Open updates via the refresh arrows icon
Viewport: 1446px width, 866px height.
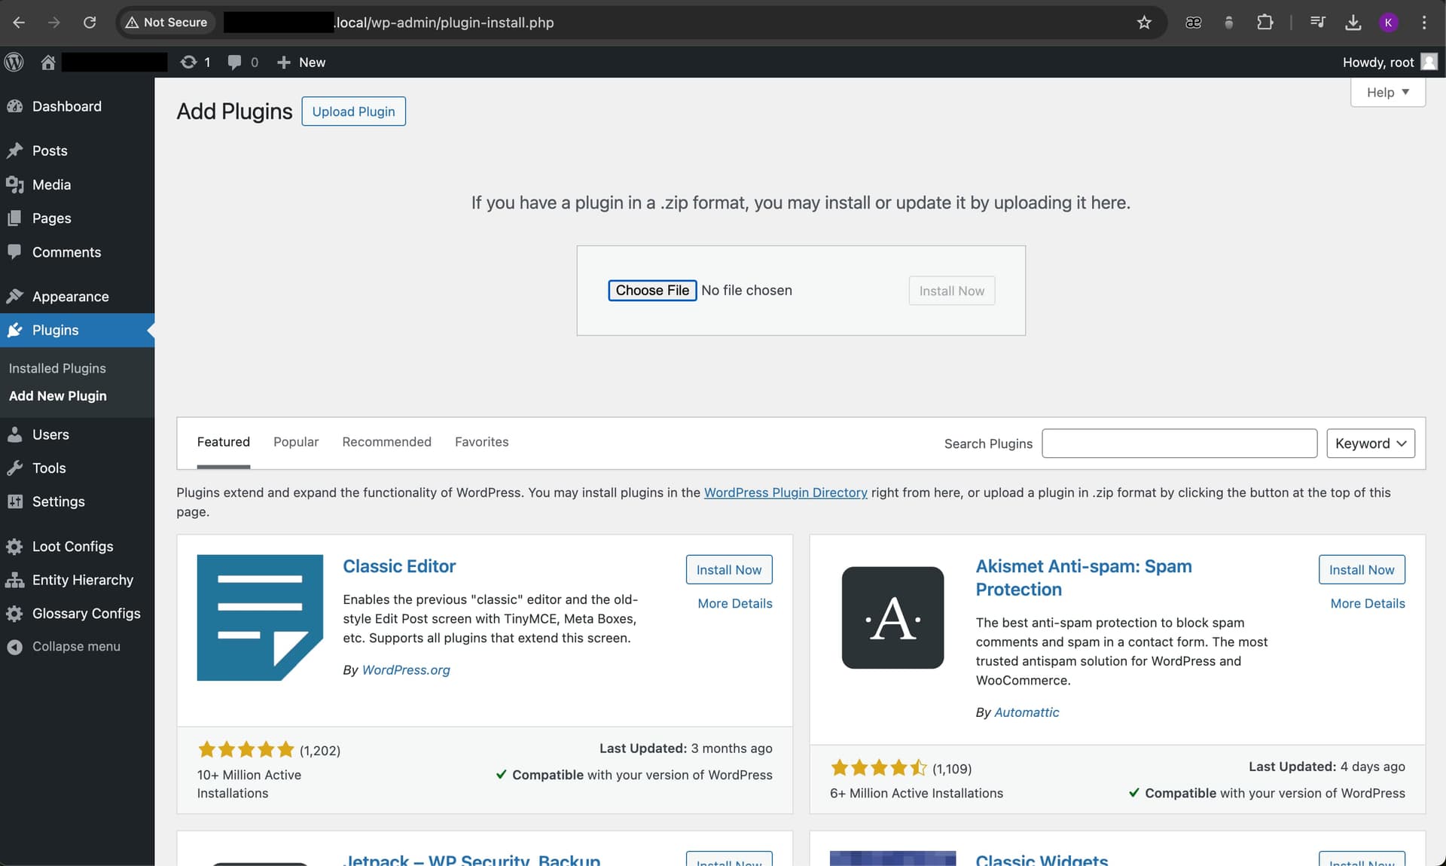pyautogui.click(x=190, y=62)
